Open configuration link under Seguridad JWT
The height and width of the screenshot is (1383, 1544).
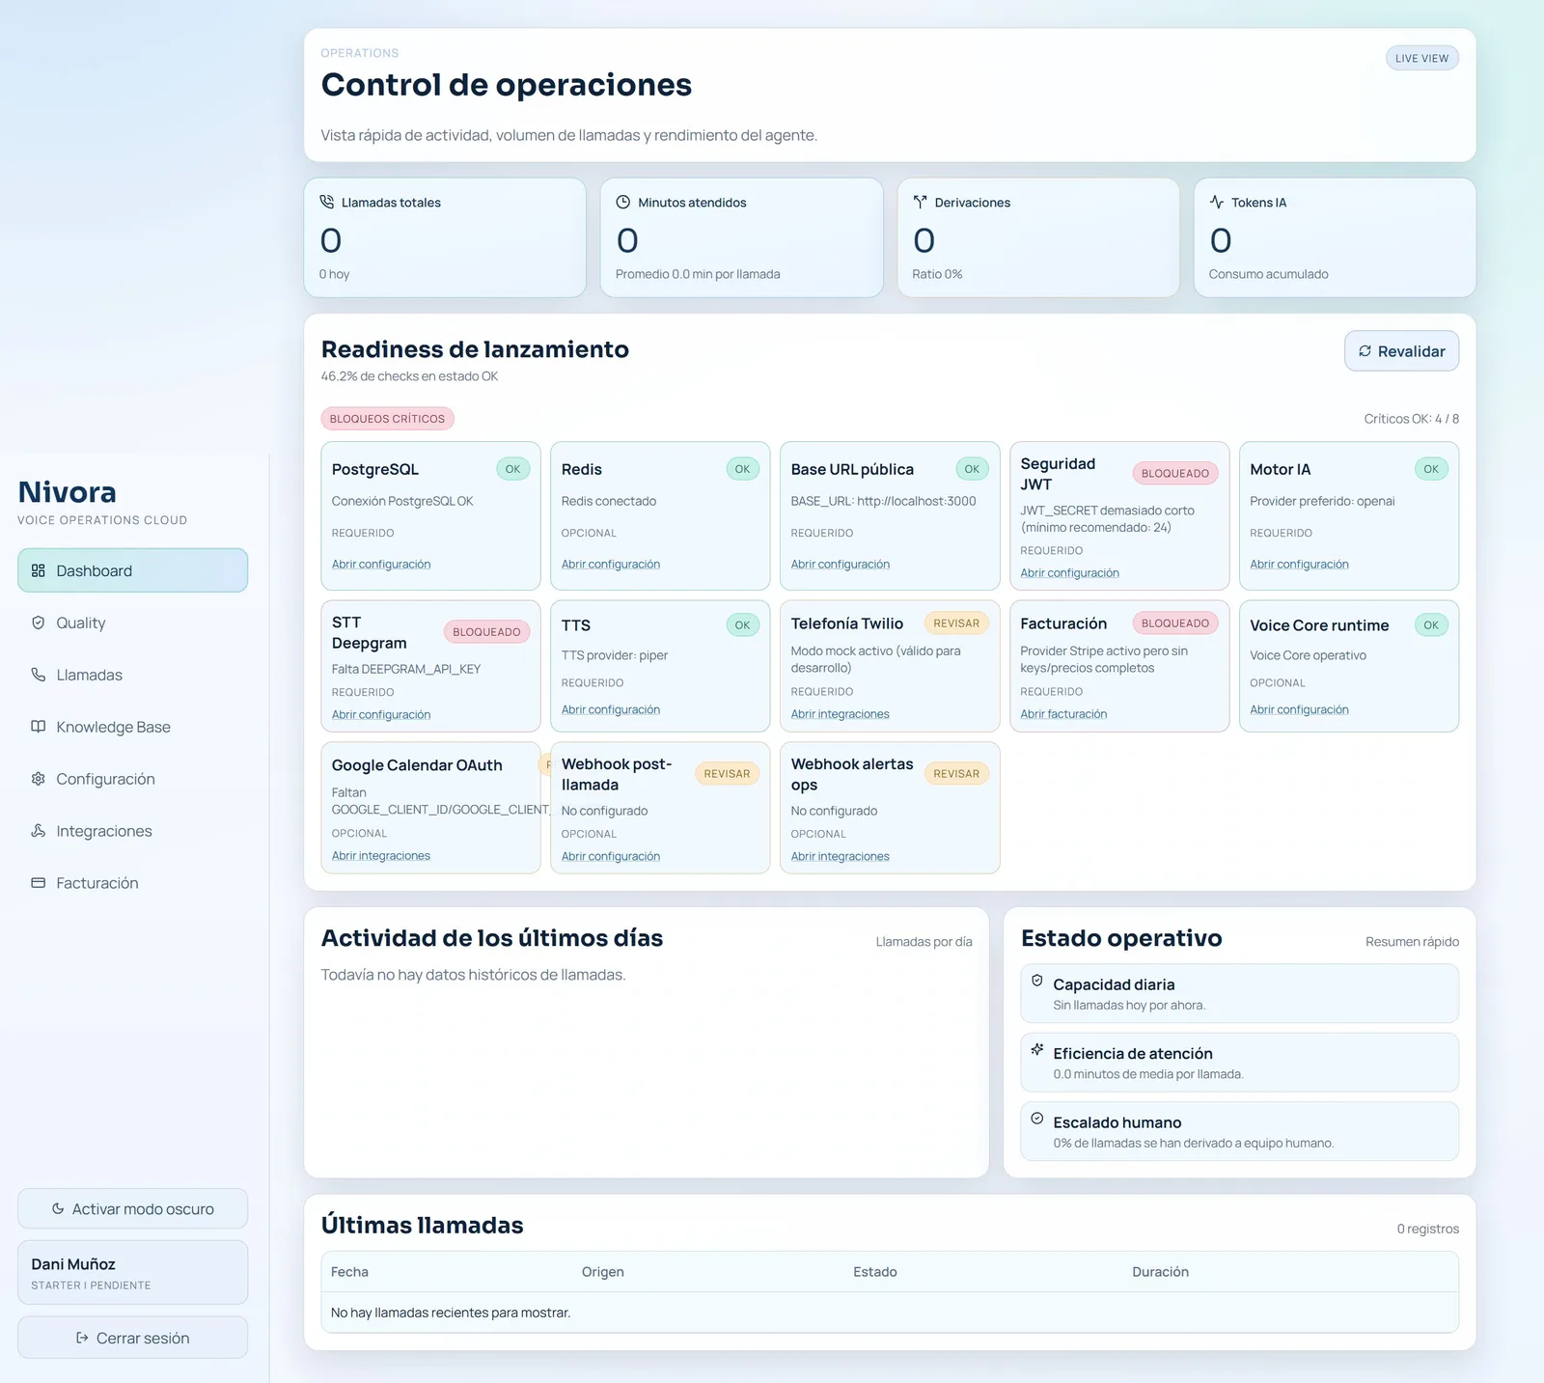tap(1069, 572)
